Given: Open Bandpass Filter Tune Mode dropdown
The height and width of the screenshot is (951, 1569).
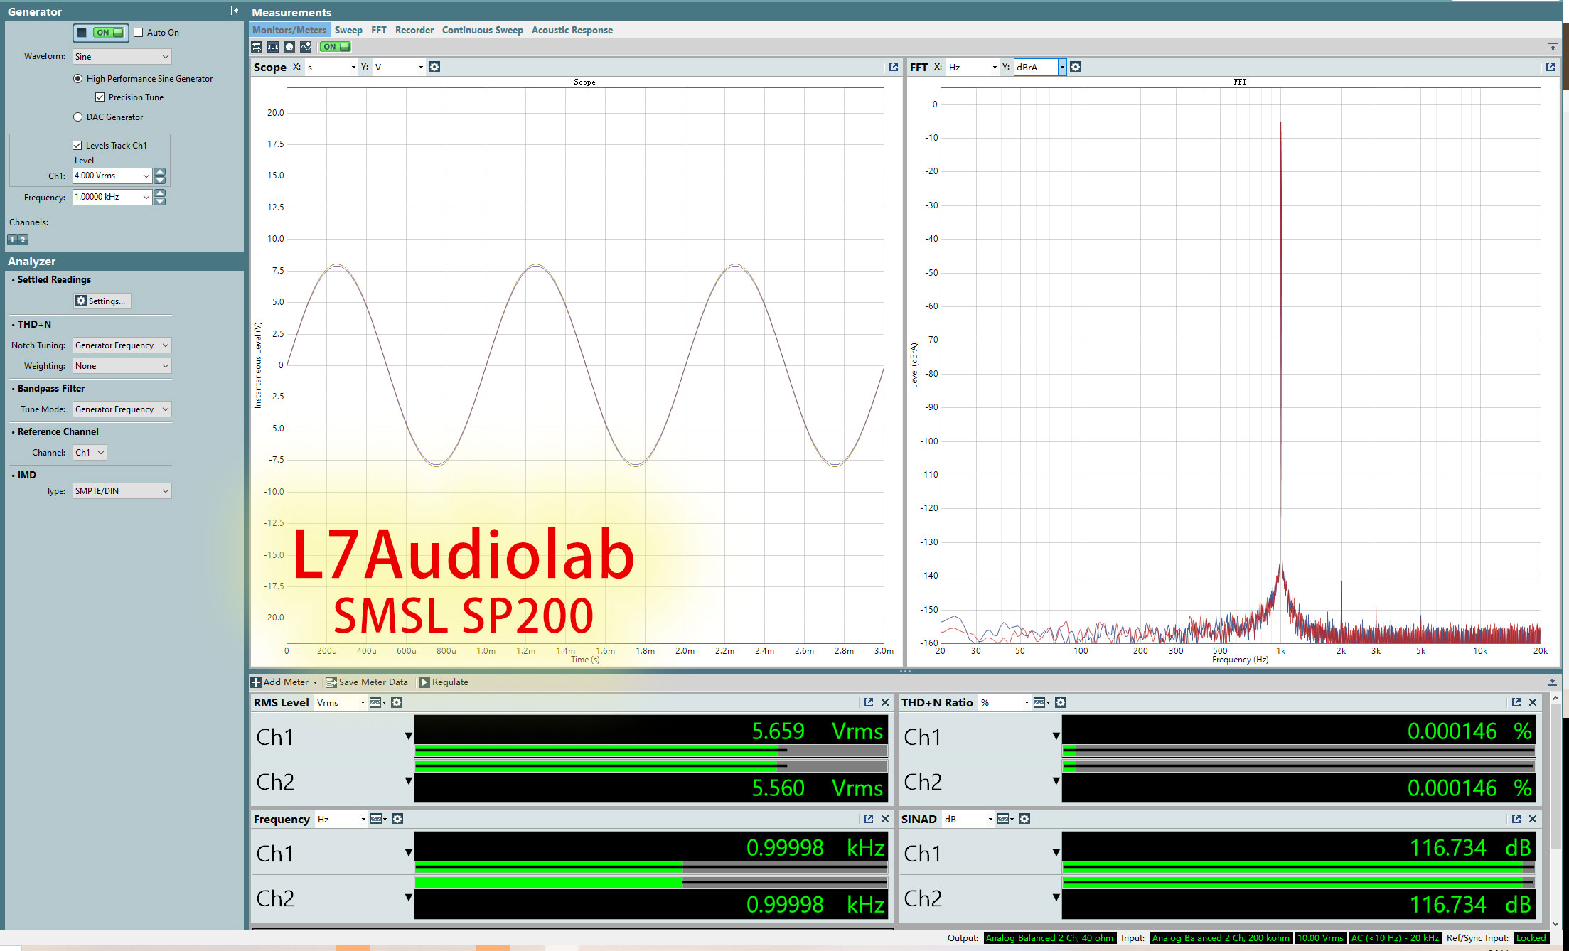Looking at the screenshot, I should click(122, 409).
